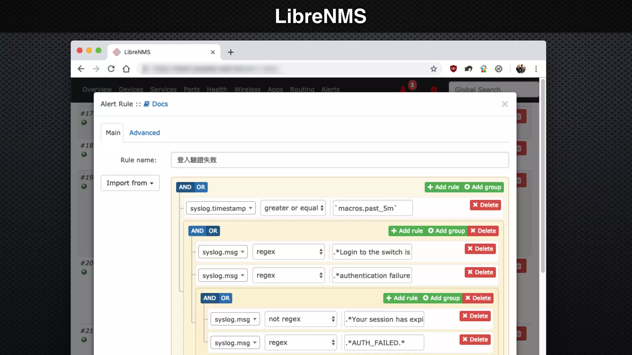Delete the AUTH_FAILED rule
This screenshot has height=355, width=632.
click(475, 339)
